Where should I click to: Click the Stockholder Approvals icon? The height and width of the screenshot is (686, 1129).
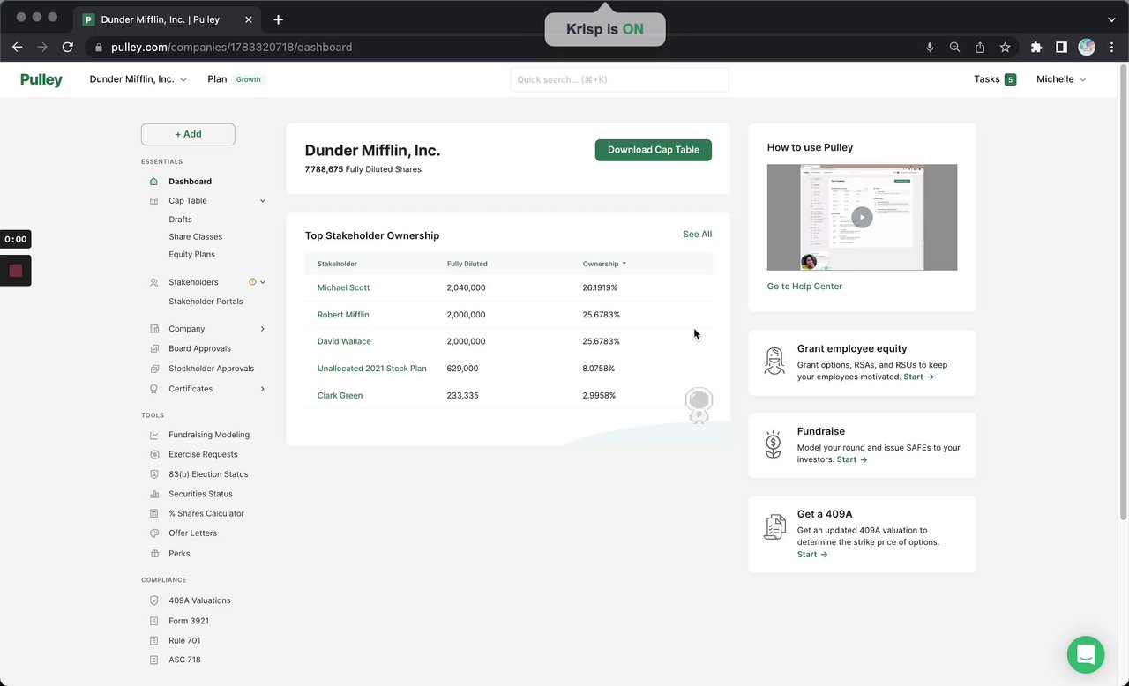(154, 369)
